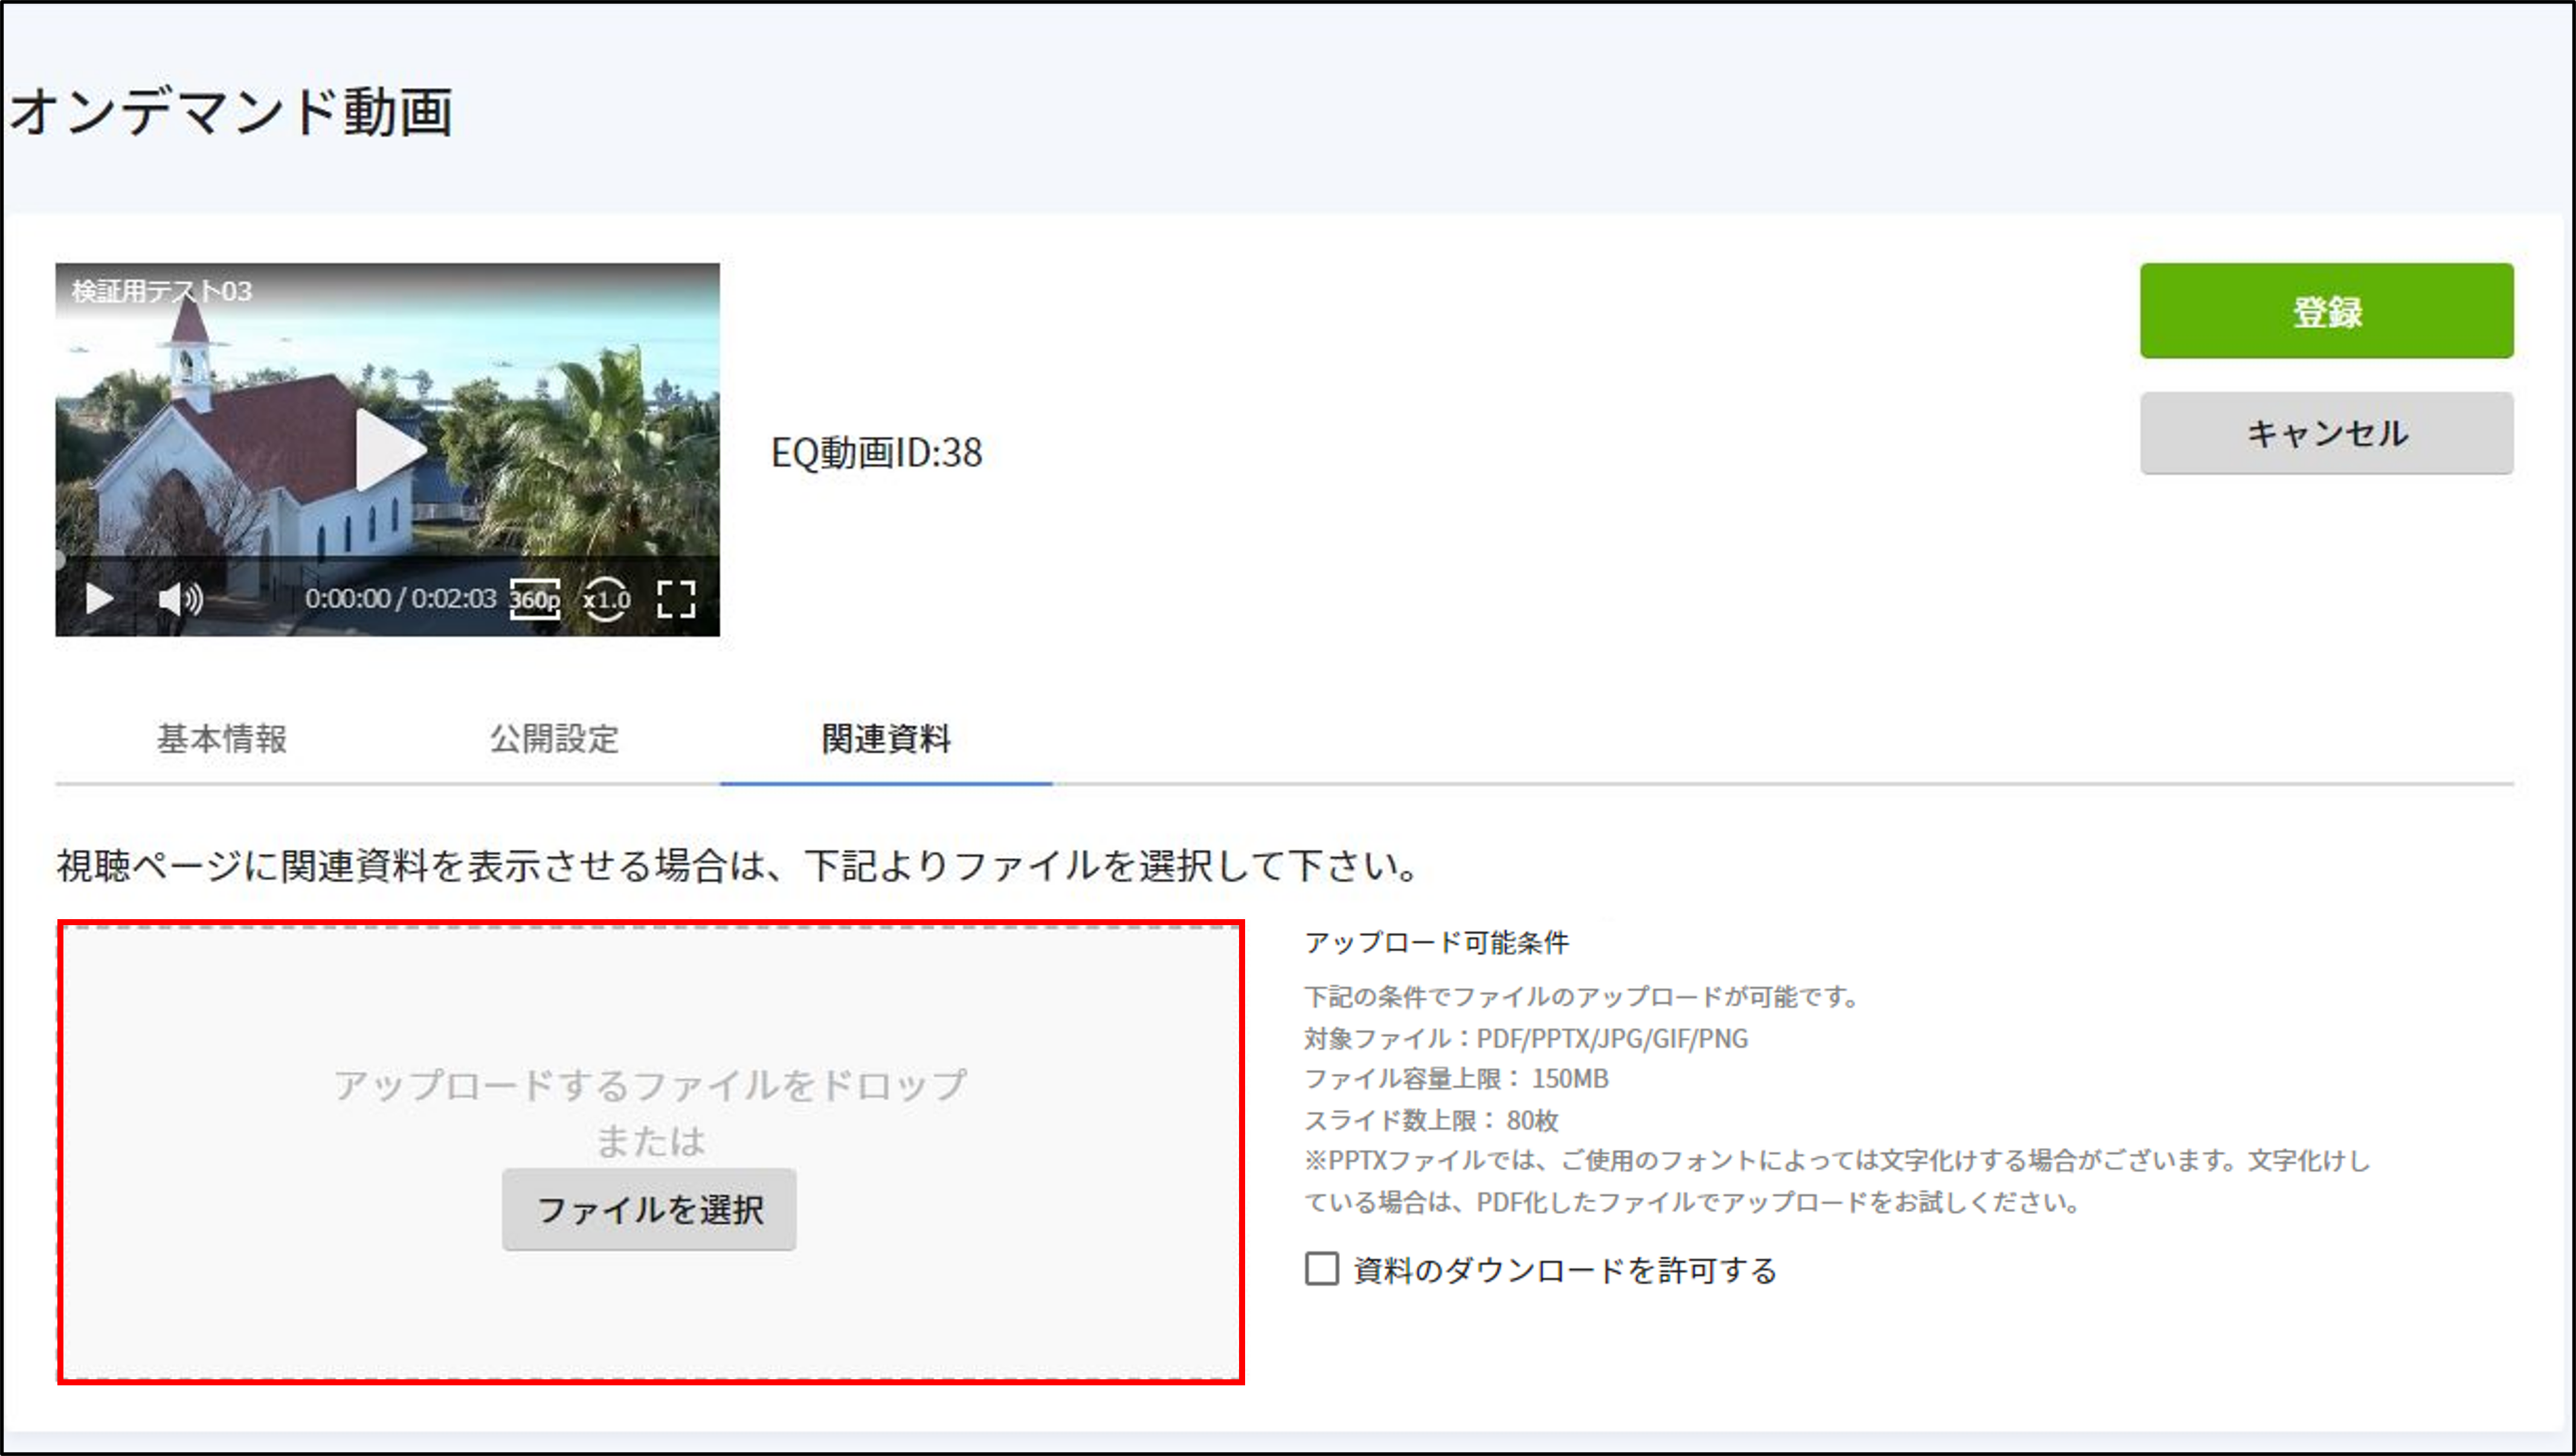Click the アップロード可能条件 heading
Viewport: 2576px width, 1456px height.
1437,942
